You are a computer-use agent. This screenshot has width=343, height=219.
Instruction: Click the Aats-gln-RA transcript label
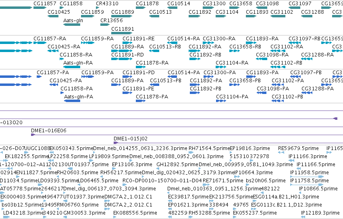click(78, 63)
